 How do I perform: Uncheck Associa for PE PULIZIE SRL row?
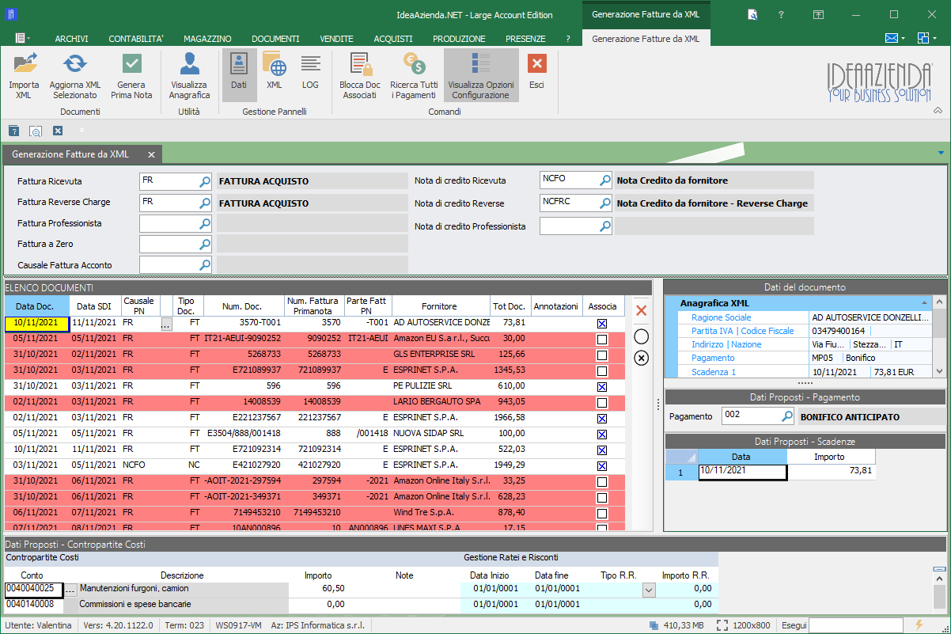602,387
